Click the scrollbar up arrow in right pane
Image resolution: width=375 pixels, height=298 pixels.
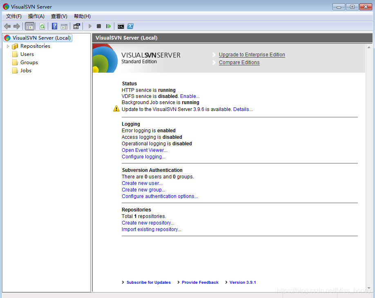click(369, 47)
